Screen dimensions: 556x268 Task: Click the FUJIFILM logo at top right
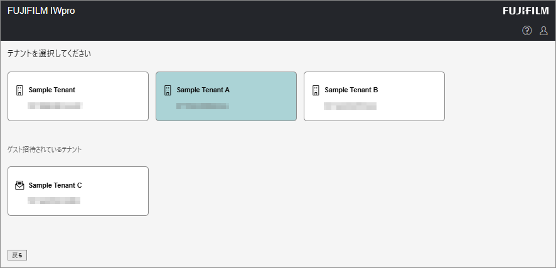pos(525,11)
